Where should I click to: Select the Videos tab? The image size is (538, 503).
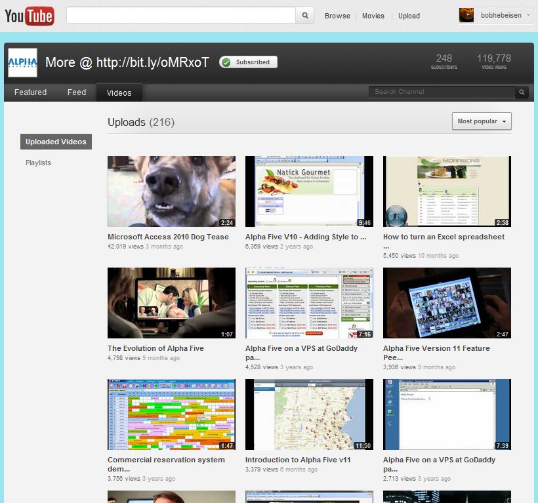pyautogui.click(x=119, y=93)
